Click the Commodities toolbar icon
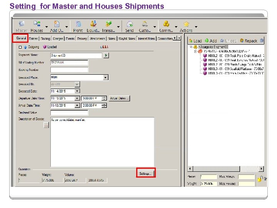Screen dimensions: 277x208 166,24
